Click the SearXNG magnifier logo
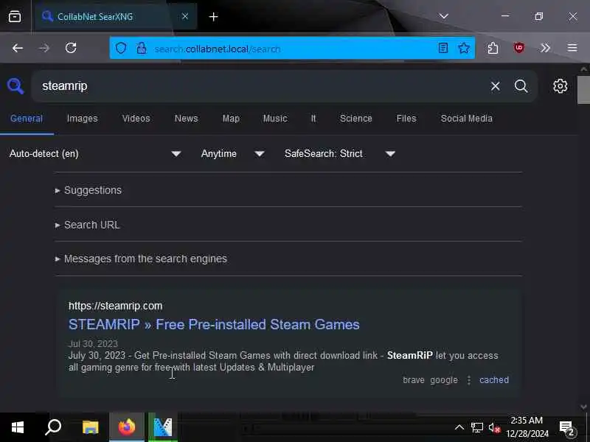This screenshot has width=590, height=442. [15, 86]
